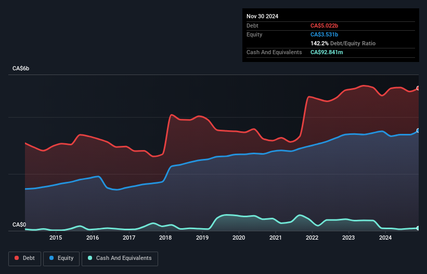This screenshot has height=274, width=427.
Task: Click Cash And Equivalents label in tooltip
Action: 274,52
